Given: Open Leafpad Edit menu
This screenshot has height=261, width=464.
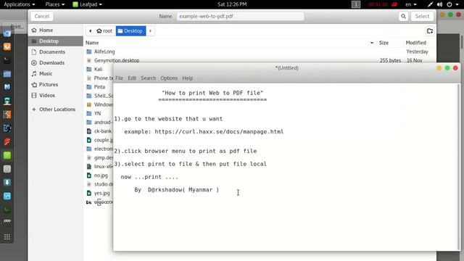Looking at the screenshot, I should 132,78.
